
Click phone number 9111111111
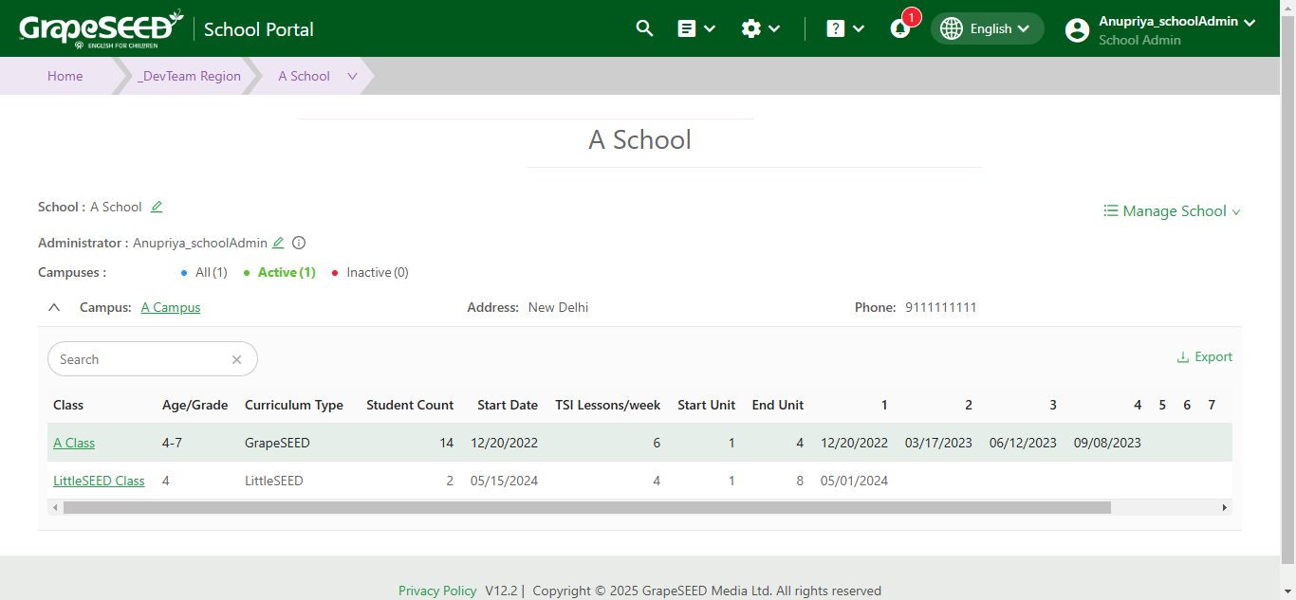tap(941, 307)
